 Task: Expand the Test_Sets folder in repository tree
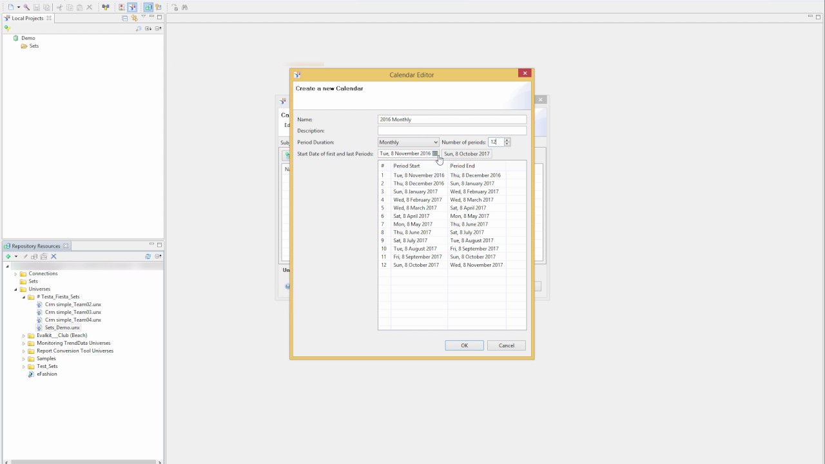[24, 367]
